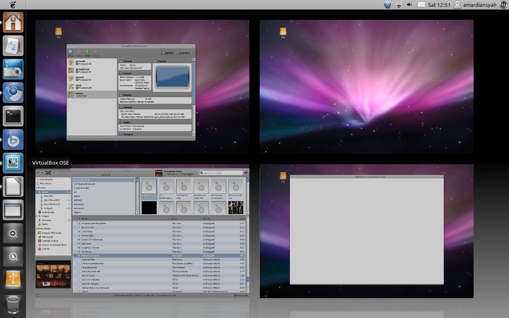509x318 pixels.
Task: Select the hornet virtual machine
Action: [92, 78]
